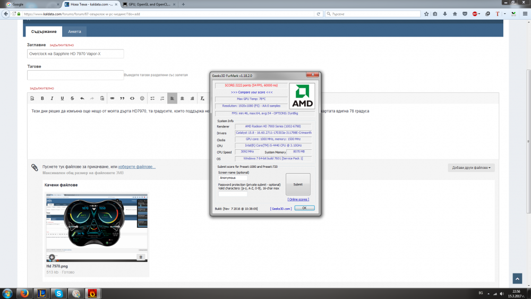
Task: Reload the current page
Action: [318, 14]
